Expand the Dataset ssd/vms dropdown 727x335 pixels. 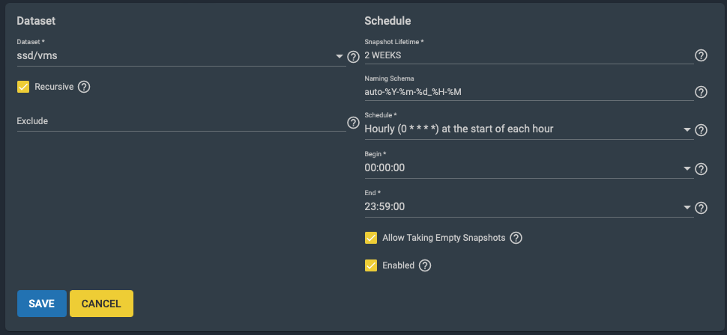click(181, 56)
